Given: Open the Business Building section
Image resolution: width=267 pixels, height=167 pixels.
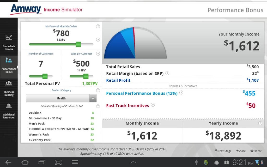Looking at the screenshot, I should [9, 89].
